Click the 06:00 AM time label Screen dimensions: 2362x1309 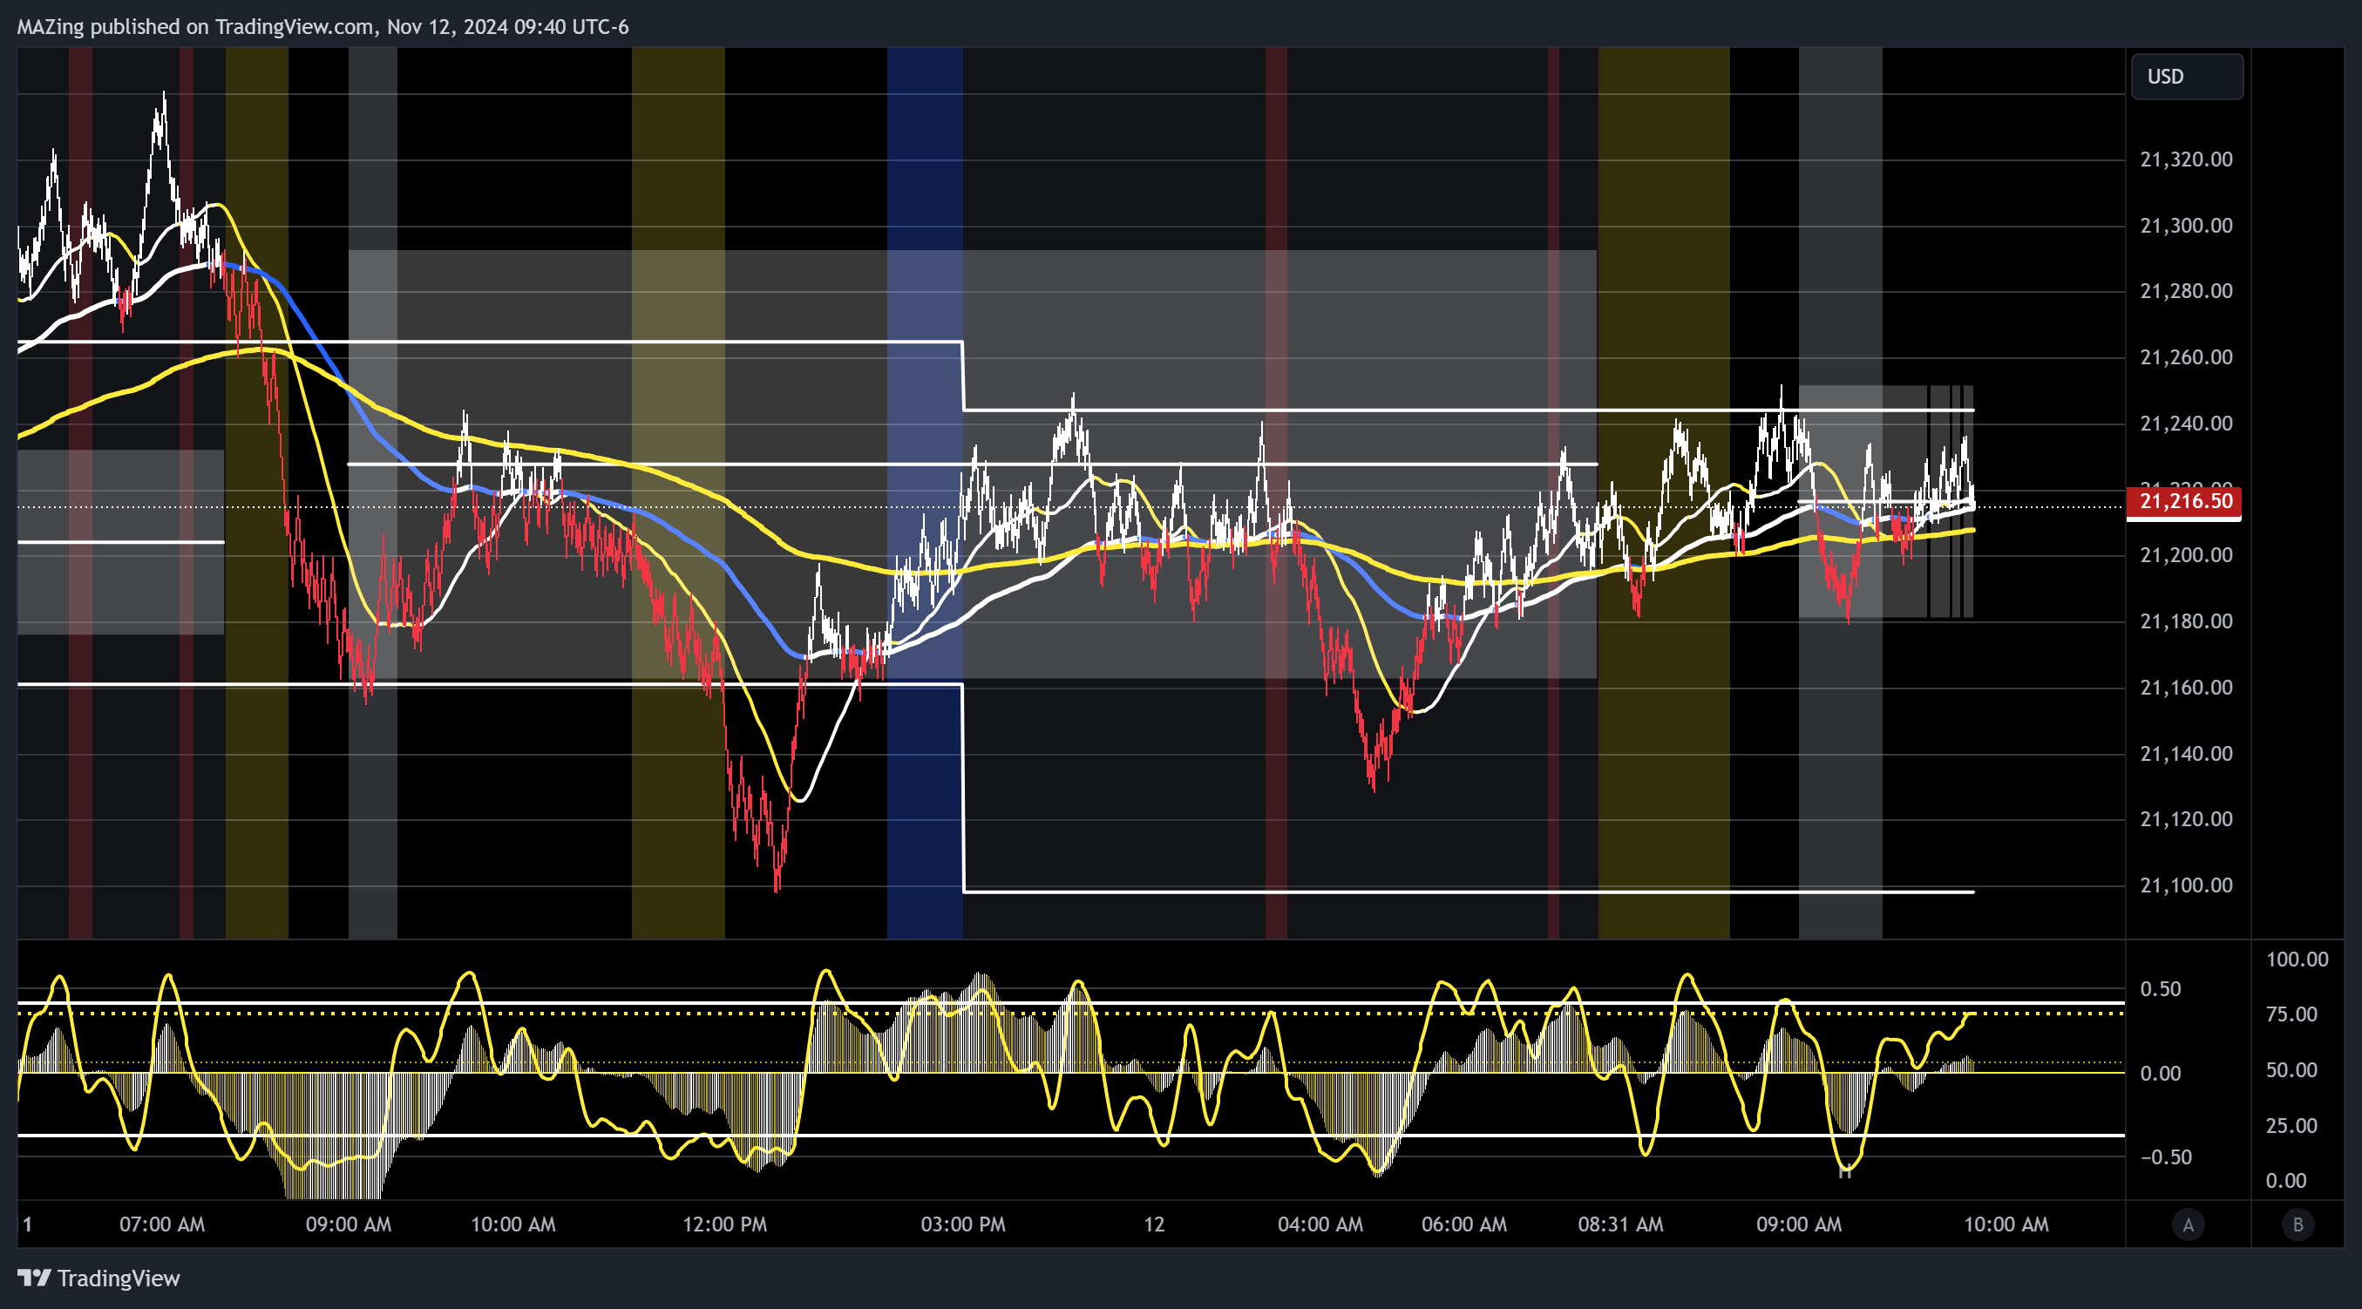tap(1464, 1224)
